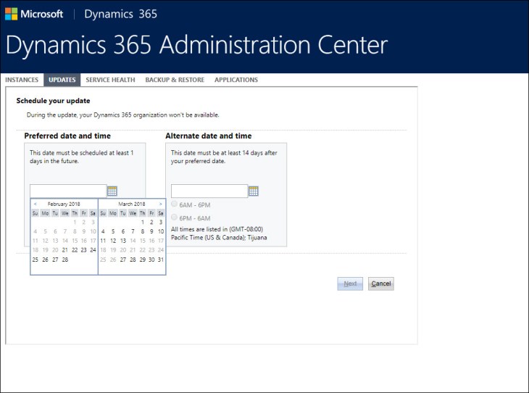529x393 pixels.
Task: Pick February 25 in the calendar
Action: point(36,260)
